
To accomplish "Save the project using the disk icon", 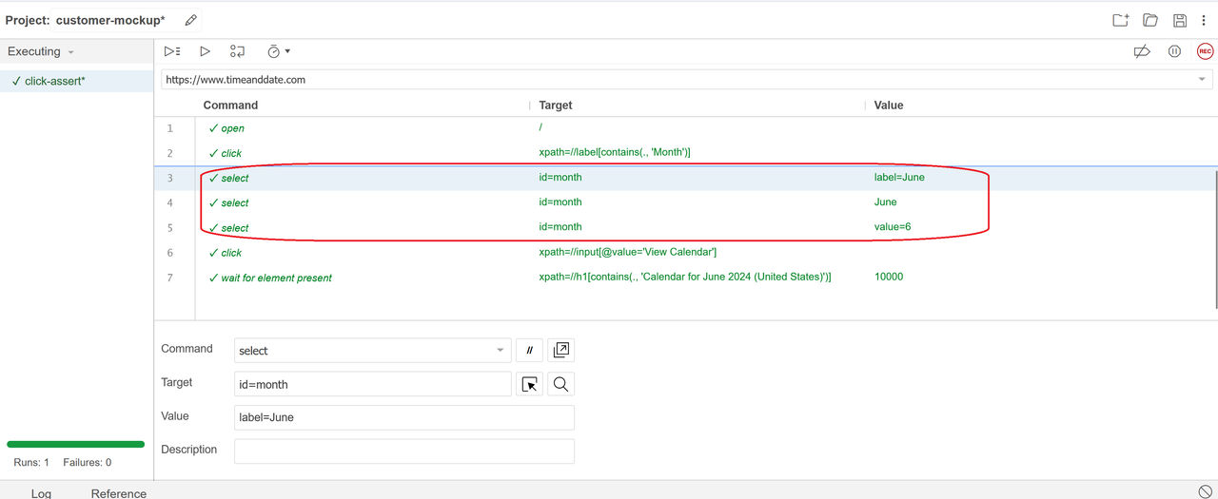I will click(1180, 20).
